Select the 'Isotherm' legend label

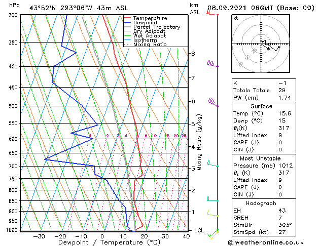pos(145,40)
